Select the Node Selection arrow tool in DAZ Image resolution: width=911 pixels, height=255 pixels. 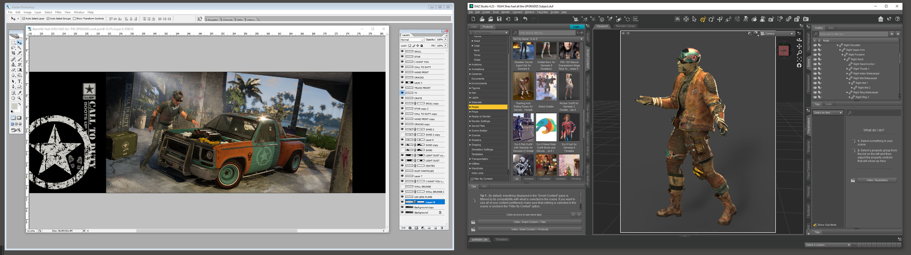point(694,19)
